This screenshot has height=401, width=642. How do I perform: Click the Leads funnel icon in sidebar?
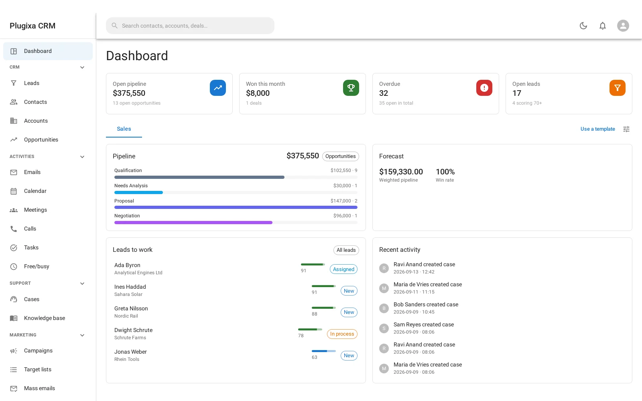pyautogui.click(x=14, y=83)
